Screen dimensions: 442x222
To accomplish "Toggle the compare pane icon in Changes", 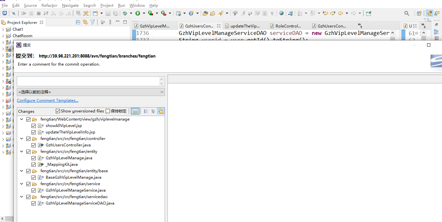I will click(135, 111).
